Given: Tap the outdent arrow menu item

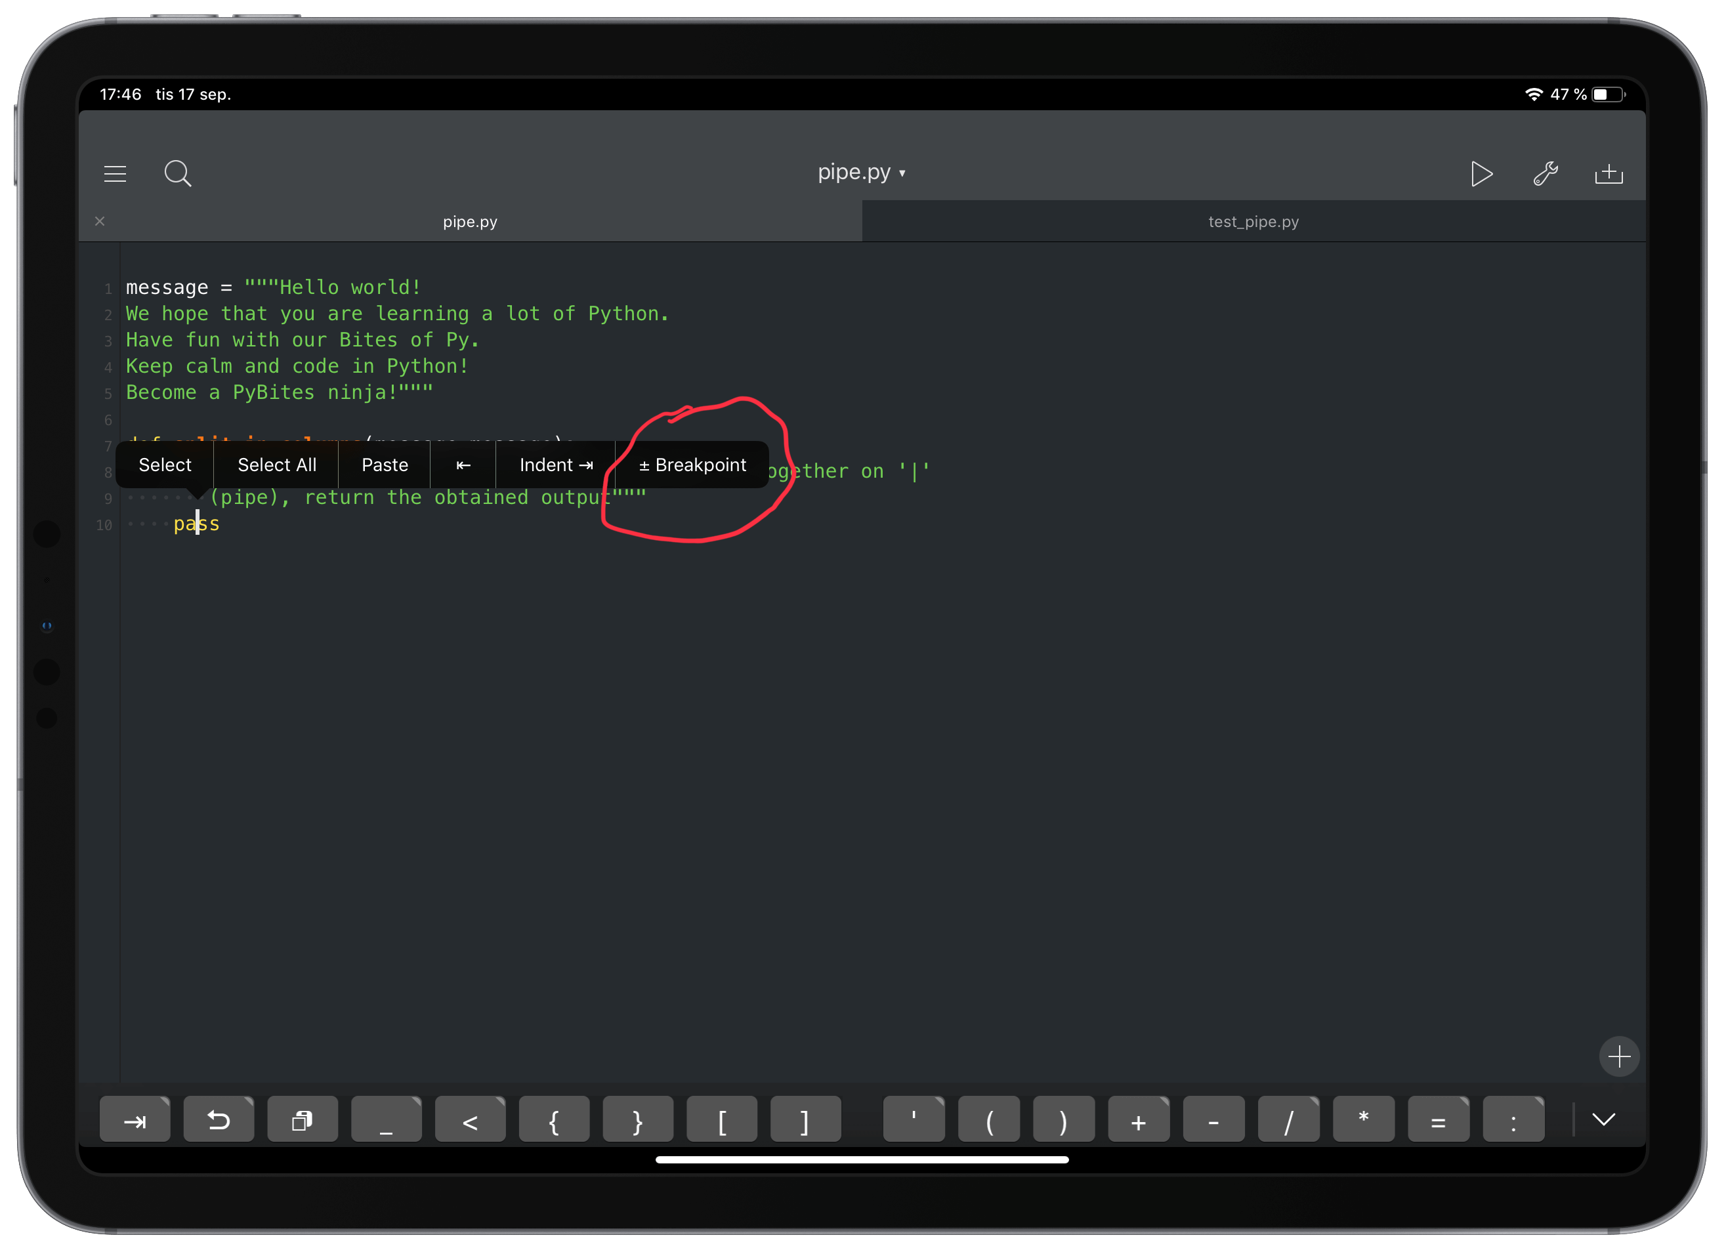Looking at the screenshot, I should point(463,465).
